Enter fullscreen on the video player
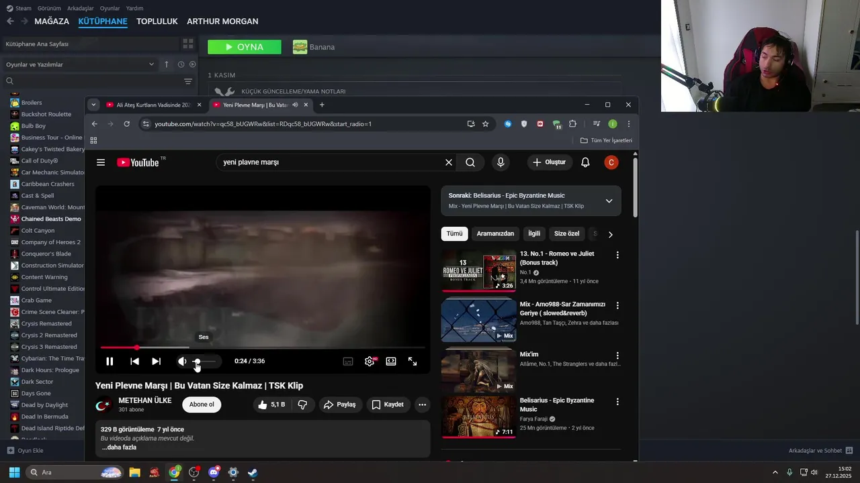 click(x=413, y=361)
